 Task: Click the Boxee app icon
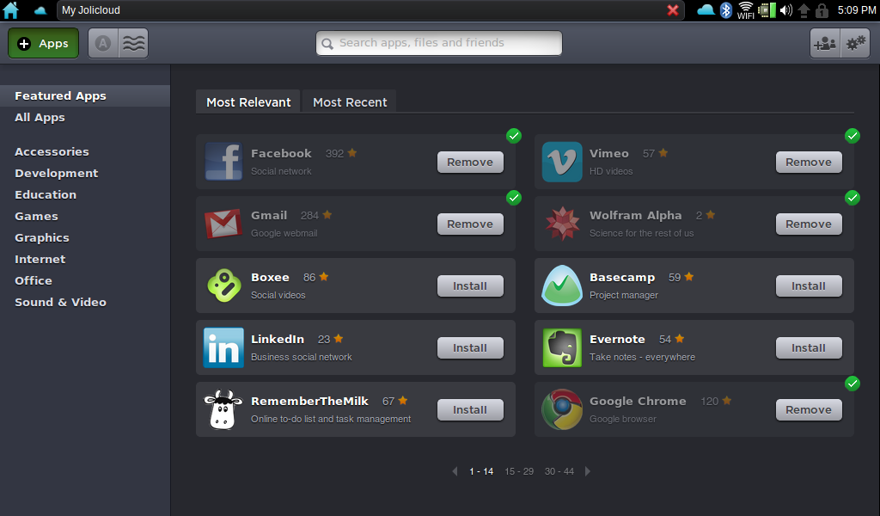click(223, 286)
